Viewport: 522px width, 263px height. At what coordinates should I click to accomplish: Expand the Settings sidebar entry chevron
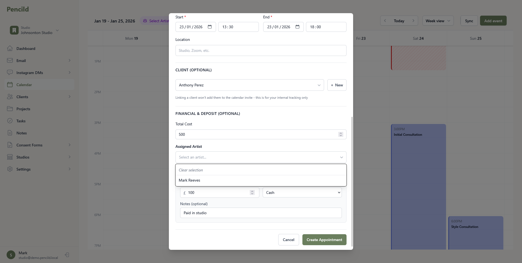click(x=69, y=169)
